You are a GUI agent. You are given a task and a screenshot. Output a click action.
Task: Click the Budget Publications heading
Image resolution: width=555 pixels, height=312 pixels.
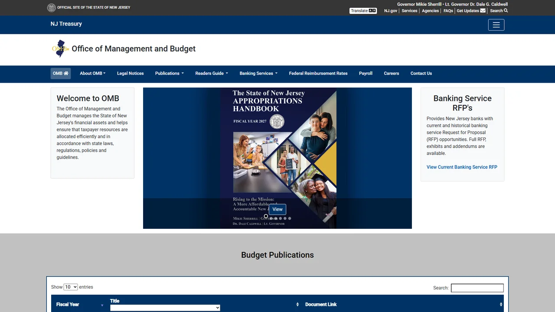pos(277,255)
